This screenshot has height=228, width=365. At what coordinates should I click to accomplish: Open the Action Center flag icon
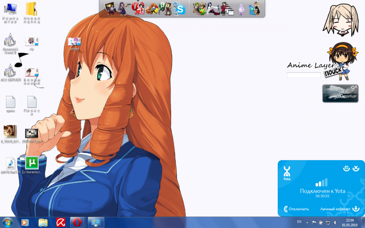314,223
